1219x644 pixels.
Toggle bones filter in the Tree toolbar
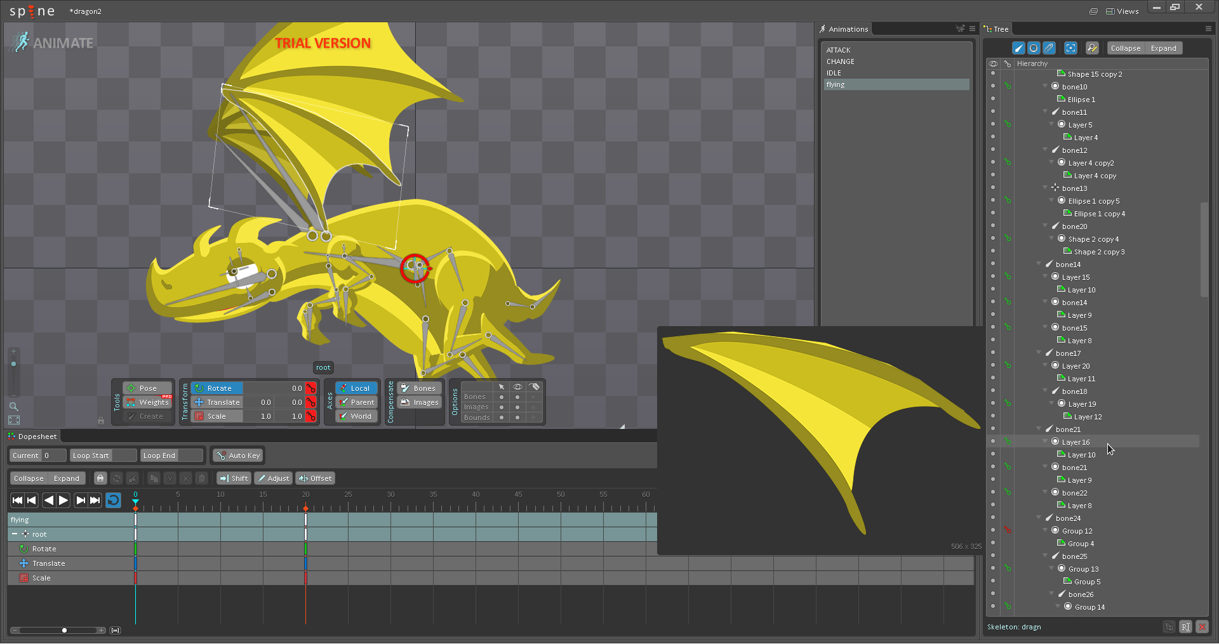(x=1018, y=48)
